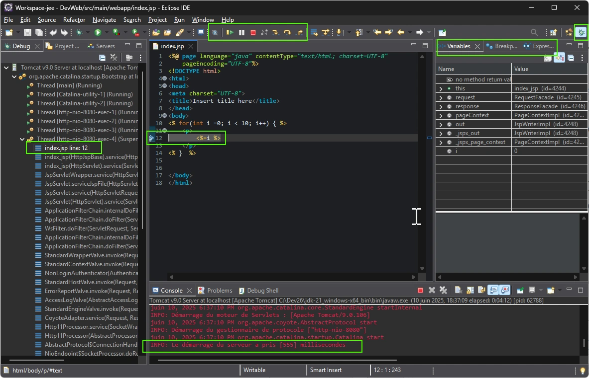Click the green Run launch icon
The height and width of the screenshot is (378, 589).
98,33
